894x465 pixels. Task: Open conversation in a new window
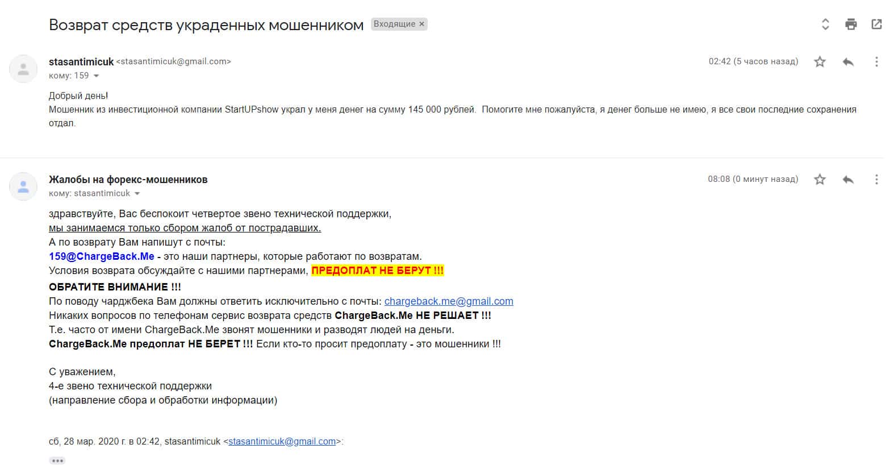click(876, 24)
